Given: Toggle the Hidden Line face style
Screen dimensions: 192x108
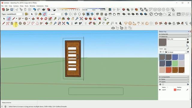Looking at the screenshot, I should tap(79, 14).
